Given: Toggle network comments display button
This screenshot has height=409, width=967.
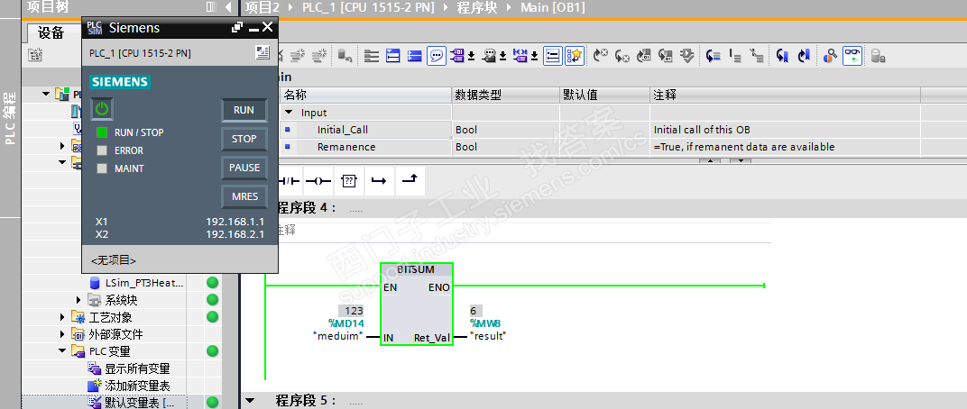Looking at the screenshot, I should pyautogui.click(x=553, y=56).
